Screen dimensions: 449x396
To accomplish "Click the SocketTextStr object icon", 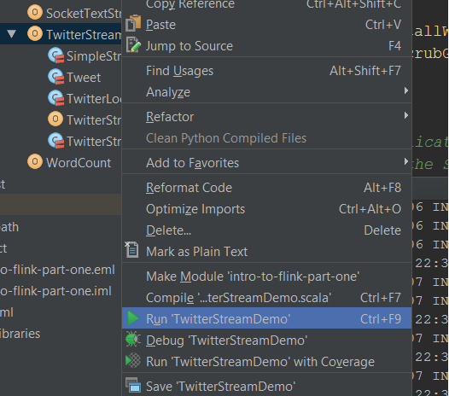I will point(35,12).
